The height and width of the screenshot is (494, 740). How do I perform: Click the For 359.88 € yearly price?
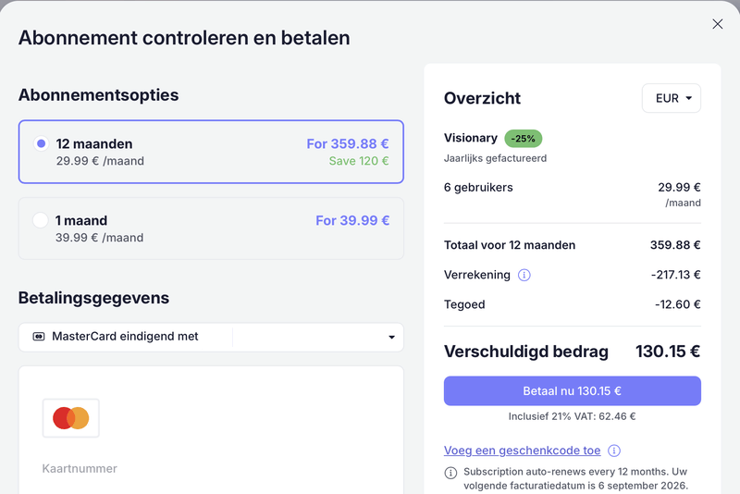348,144
